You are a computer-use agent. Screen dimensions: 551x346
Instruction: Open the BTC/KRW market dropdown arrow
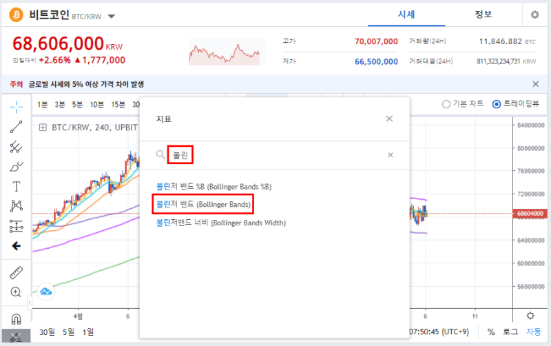click(112, 16)
